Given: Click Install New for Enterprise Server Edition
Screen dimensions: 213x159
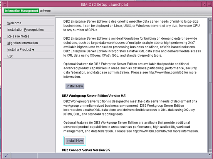Looking at the screenshot, I should point(75,86).
